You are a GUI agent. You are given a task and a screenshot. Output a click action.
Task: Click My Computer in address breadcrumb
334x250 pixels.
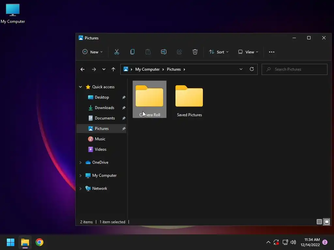pos(147,69)
